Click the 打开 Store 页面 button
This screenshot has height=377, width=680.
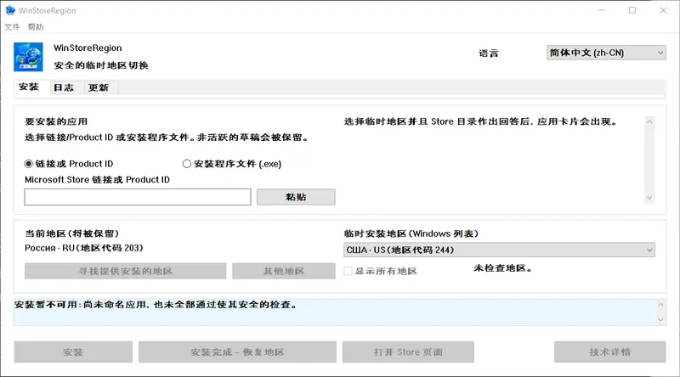pyautogui.click(x=408, y=352)
